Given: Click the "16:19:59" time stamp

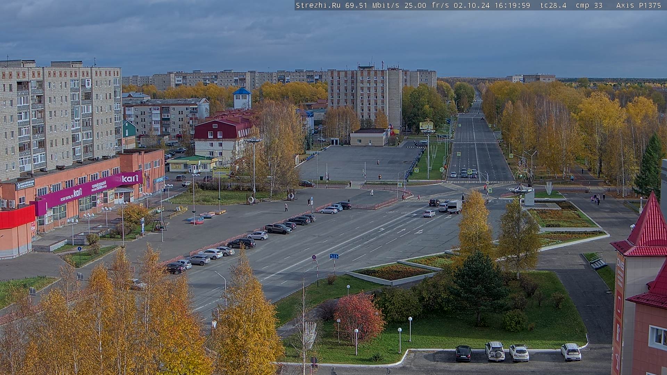Looking at the screenshot, I should 513,5.
